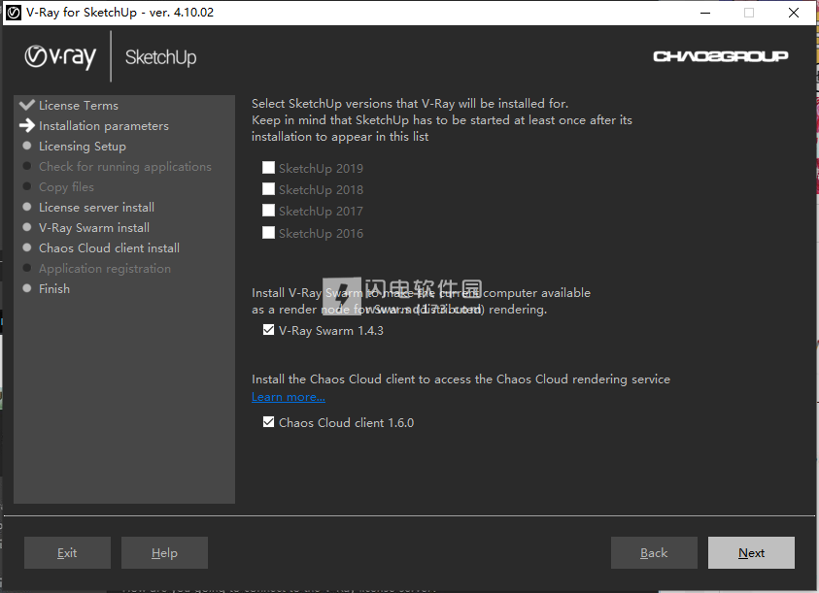Viewport: 819px width, 593px height.
Task: Click Check for running applications step
Action: click(125, 167)
